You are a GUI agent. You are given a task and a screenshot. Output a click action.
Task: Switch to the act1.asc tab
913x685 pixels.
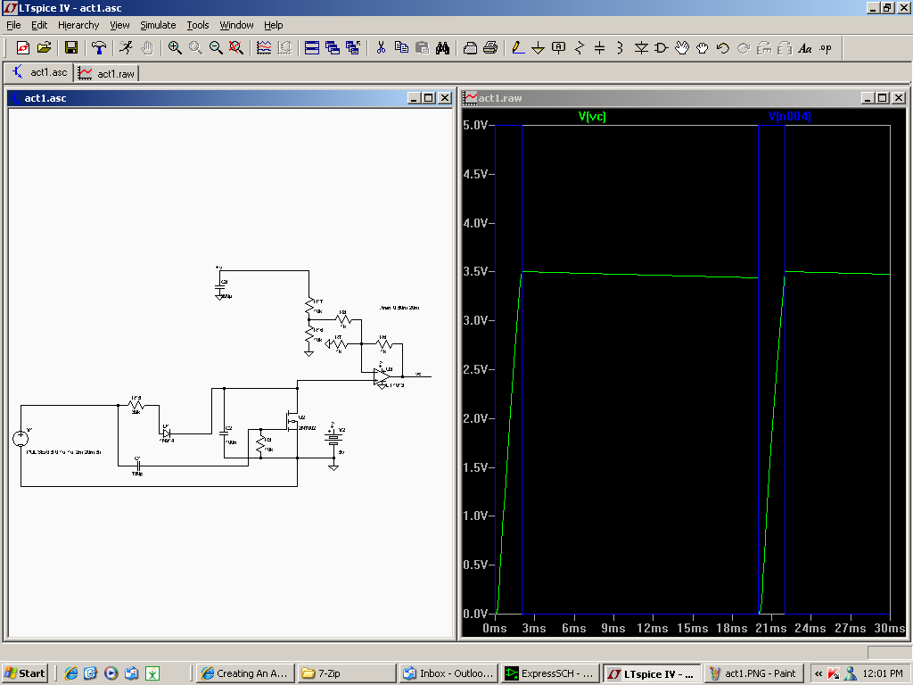39,72
